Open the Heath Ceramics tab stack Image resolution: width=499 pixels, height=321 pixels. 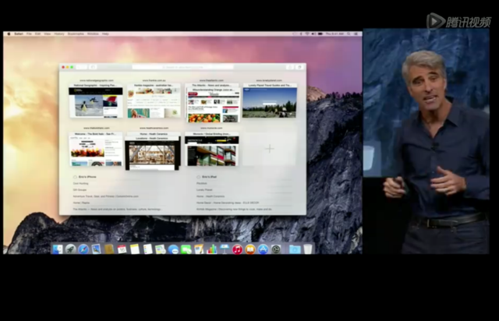point(154,151)
